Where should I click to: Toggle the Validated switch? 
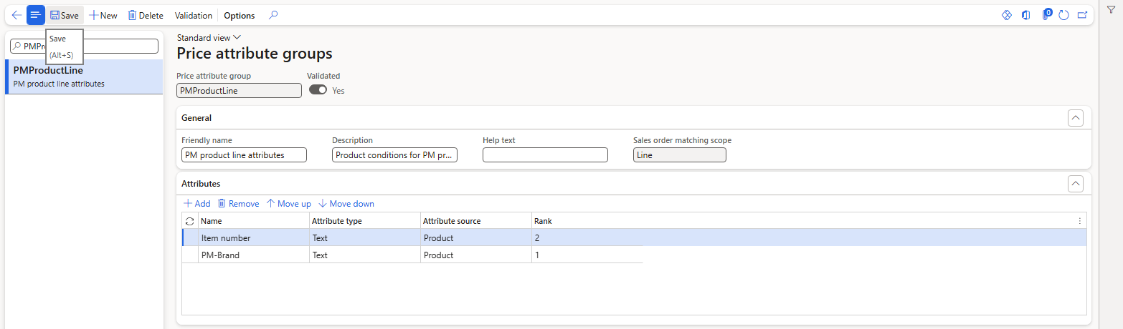(x=318, y=90)
